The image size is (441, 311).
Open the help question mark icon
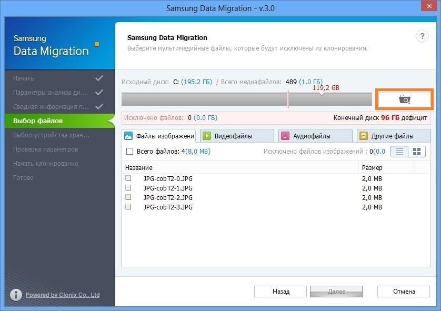(422, 36)
